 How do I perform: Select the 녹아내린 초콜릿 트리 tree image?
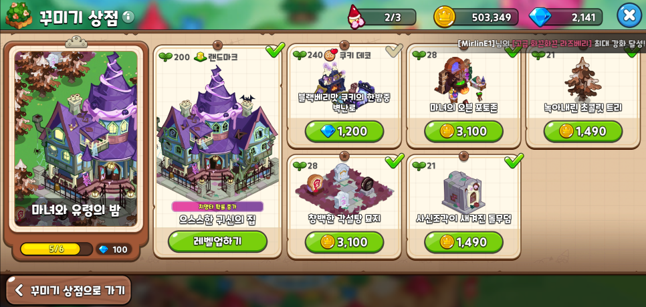582,80
